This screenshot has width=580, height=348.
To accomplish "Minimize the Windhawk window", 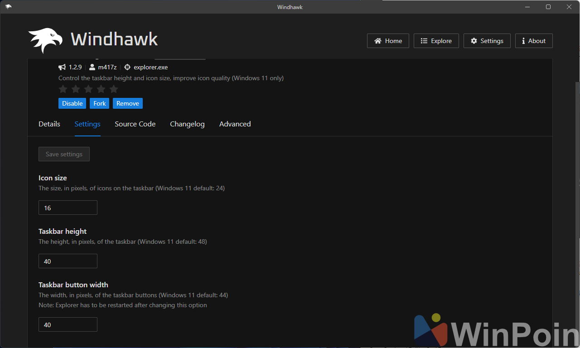I will (527, 7).
